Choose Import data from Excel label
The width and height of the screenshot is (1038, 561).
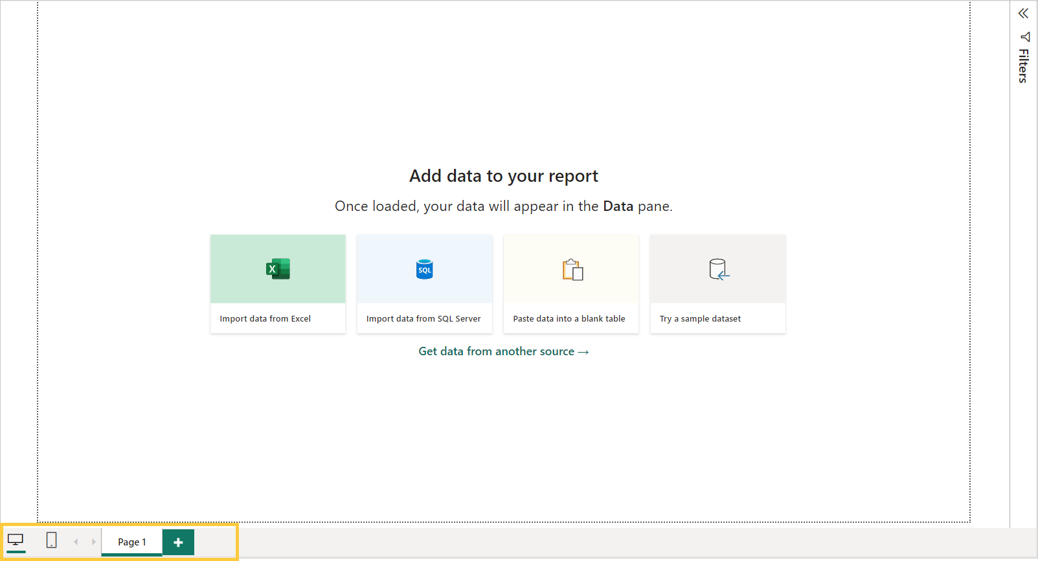(265, 318)
